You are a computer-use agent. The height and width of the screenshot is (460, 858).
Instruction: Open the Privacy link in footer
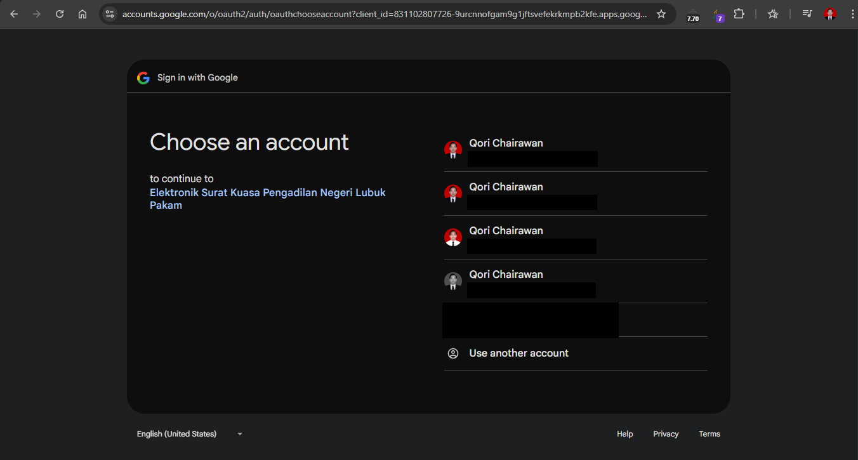(x=666, y=434)
